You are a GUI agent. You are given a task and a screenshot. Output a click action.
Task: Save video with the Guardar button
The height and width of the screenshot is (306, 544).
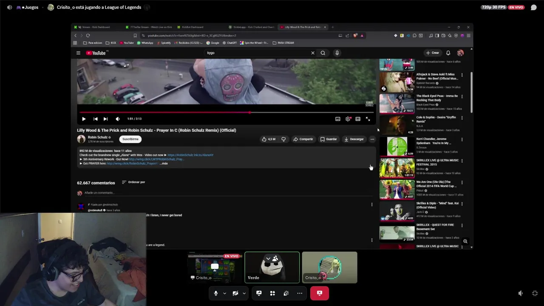[329, 139]
